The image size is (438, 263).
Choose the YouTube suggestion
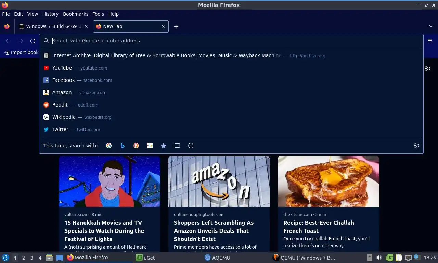231,68
